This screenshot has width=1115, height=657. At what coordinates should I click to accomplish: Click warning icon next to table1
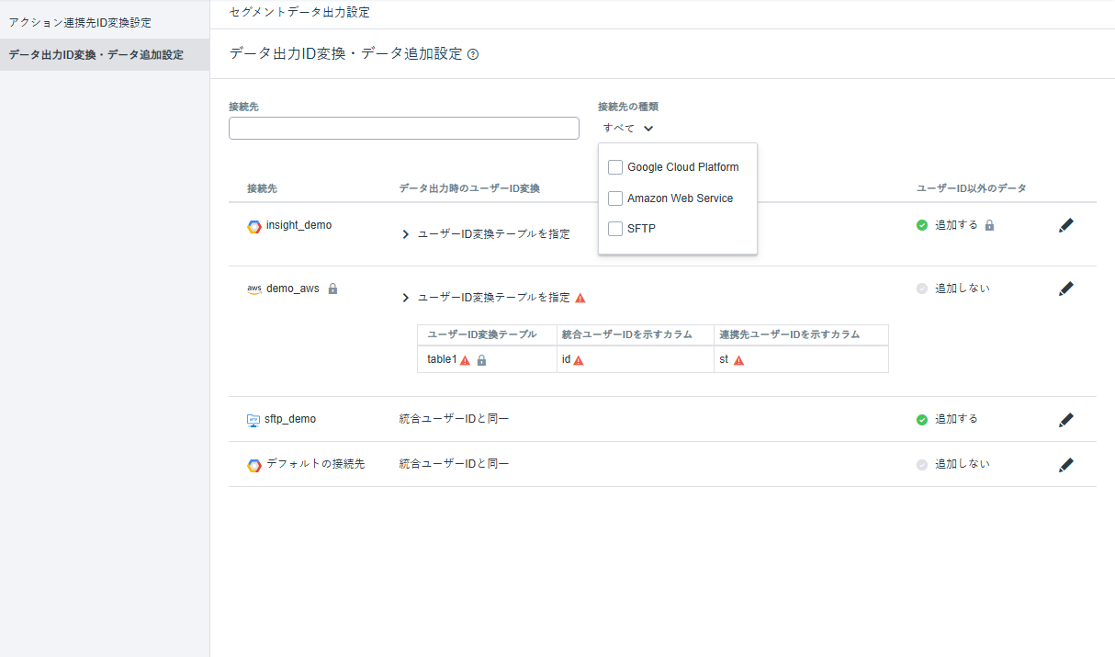pos(465,360)
